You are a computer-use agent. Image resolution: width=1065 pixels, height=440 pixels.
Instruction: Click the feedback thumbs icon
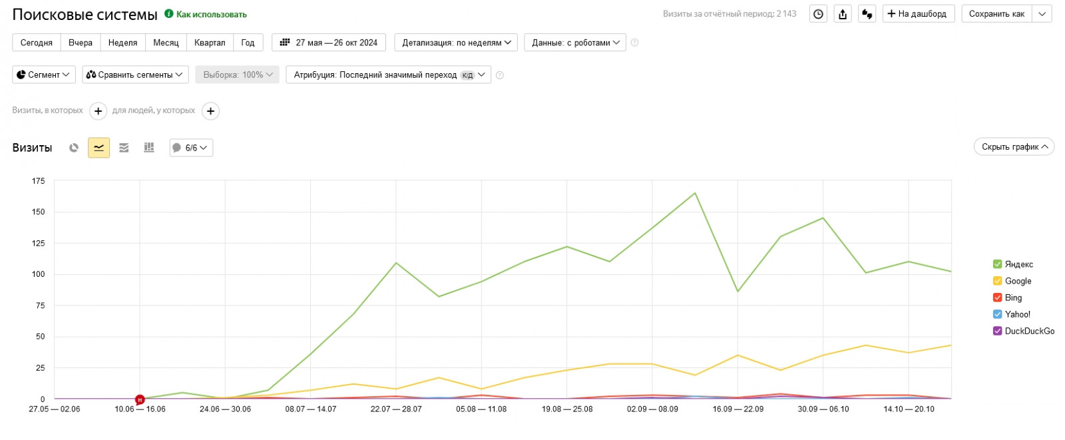(x=867, y=14)
